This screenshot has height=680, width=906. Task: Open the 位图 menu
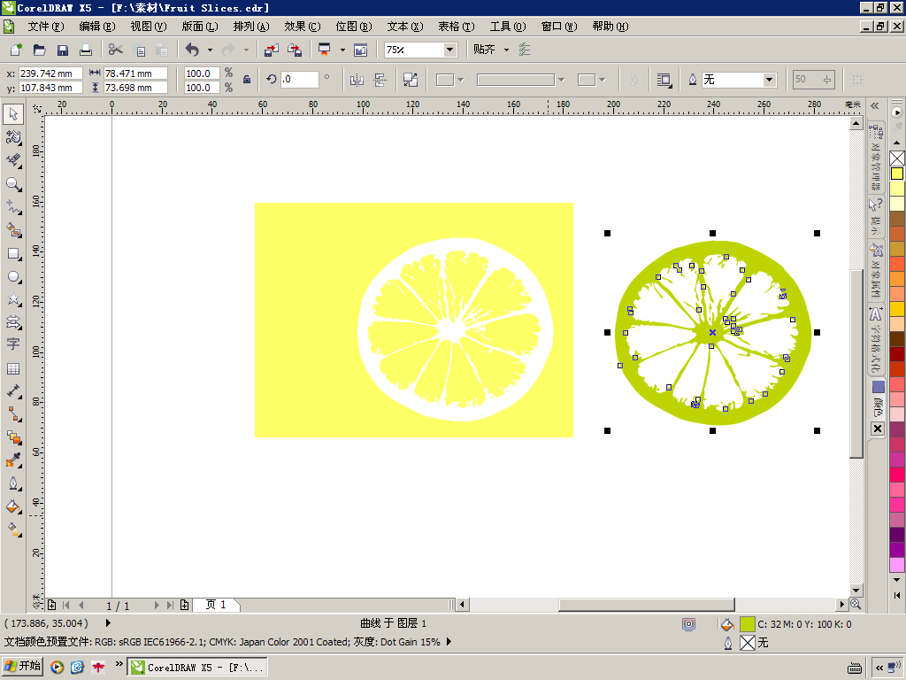[x=354, y=27]
